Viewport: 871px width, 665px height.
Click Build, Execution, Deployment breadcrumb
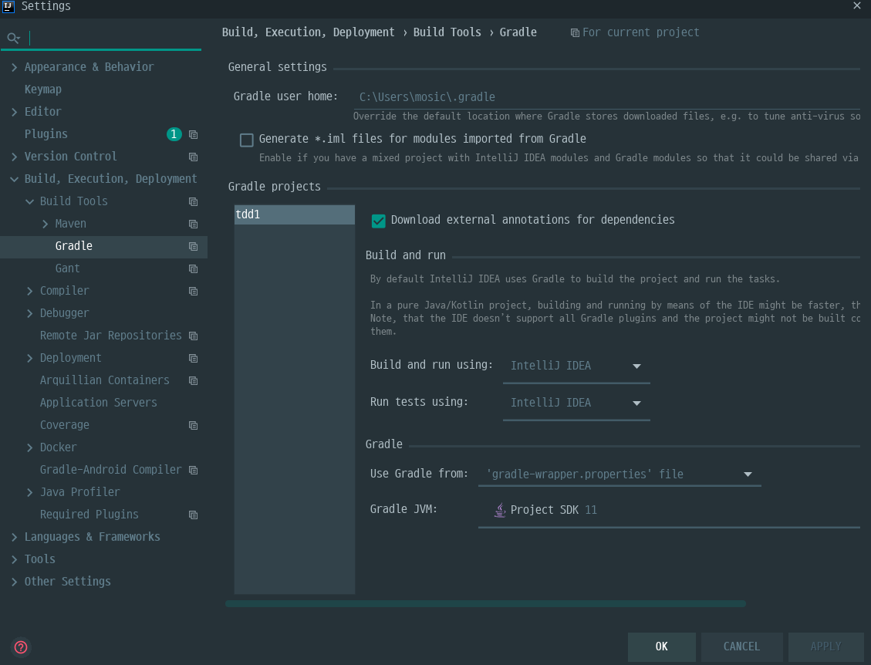click(309, 32)
